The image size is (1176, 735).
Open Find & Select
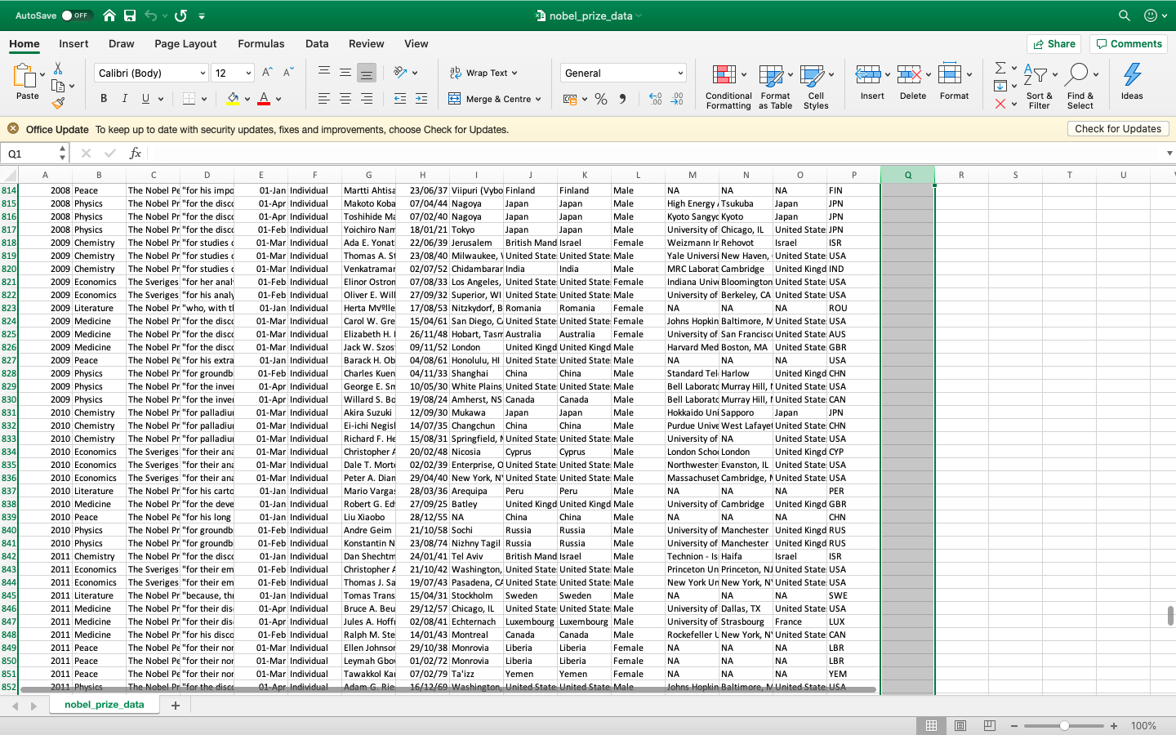pos(1080,85)
